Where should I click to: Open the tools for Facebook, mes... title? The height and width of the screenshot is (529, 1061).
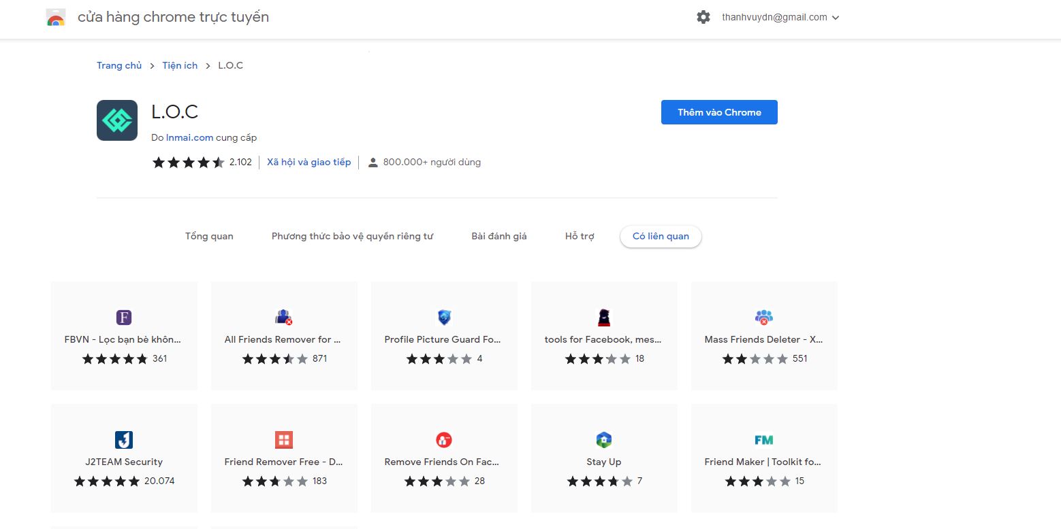[x=603, y=339]
